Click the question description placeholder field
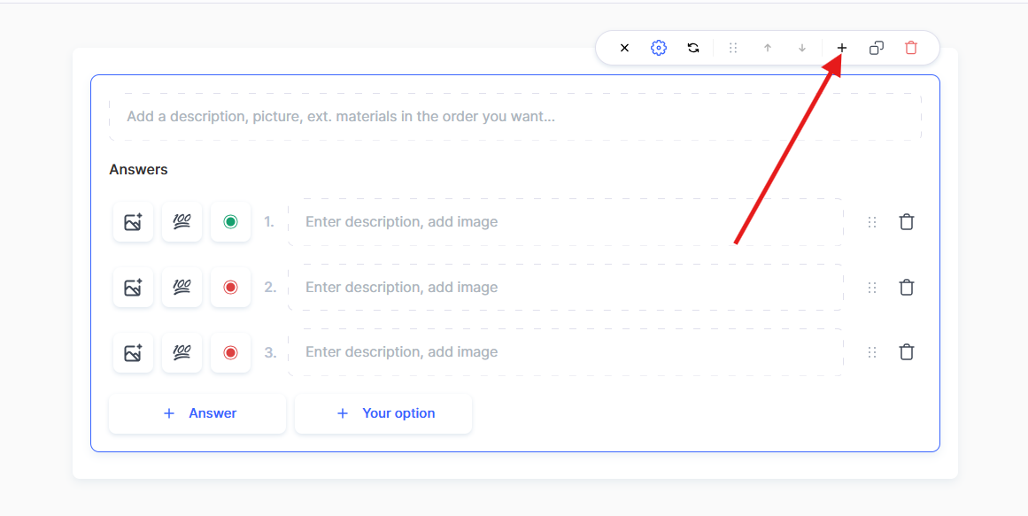Viewport: 1028px width, 516px height. tap(514, 117)
